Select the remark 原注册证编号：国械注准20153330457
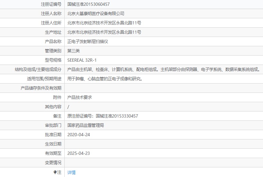The height and width of the screenshot is (177, 263). pos(103,116)
